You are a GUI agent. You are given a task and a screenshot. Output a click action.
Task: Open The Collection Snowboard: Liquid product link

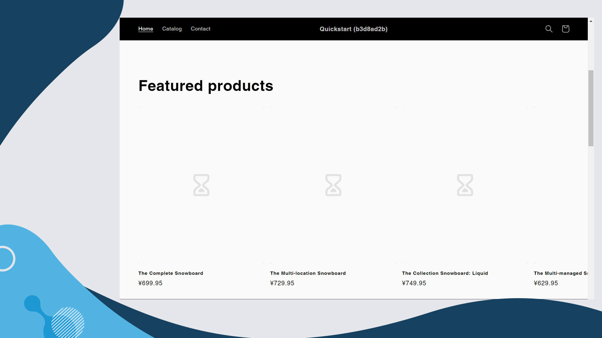(445, 273)
